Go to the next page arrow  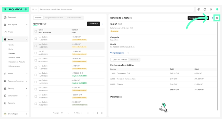(x=97, y=113)
